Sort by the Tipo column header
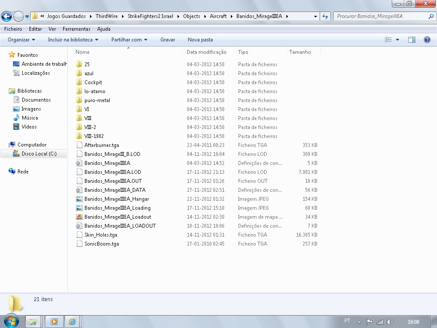The image size is (437, 328). (x=243, y=52)
